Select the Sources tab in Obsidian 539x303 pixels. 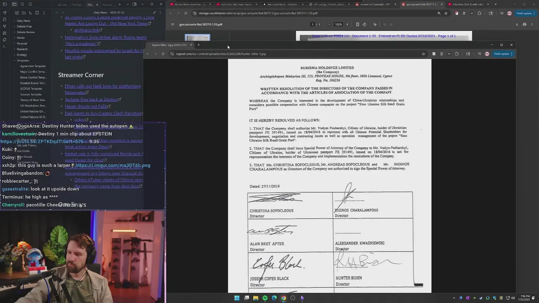pos(108,5)
